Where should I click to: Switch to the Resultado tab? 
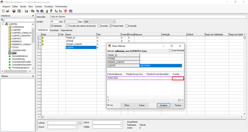[x=54, y=30]
